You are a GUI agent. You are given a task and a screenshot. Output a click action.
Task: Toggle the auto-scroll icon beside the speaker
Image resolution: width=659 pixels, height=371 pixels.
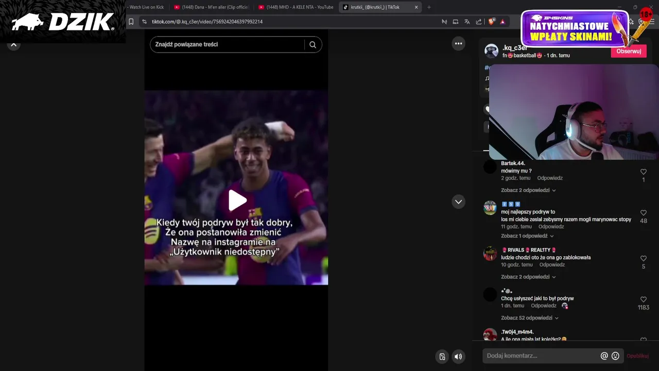coord(442,357)
